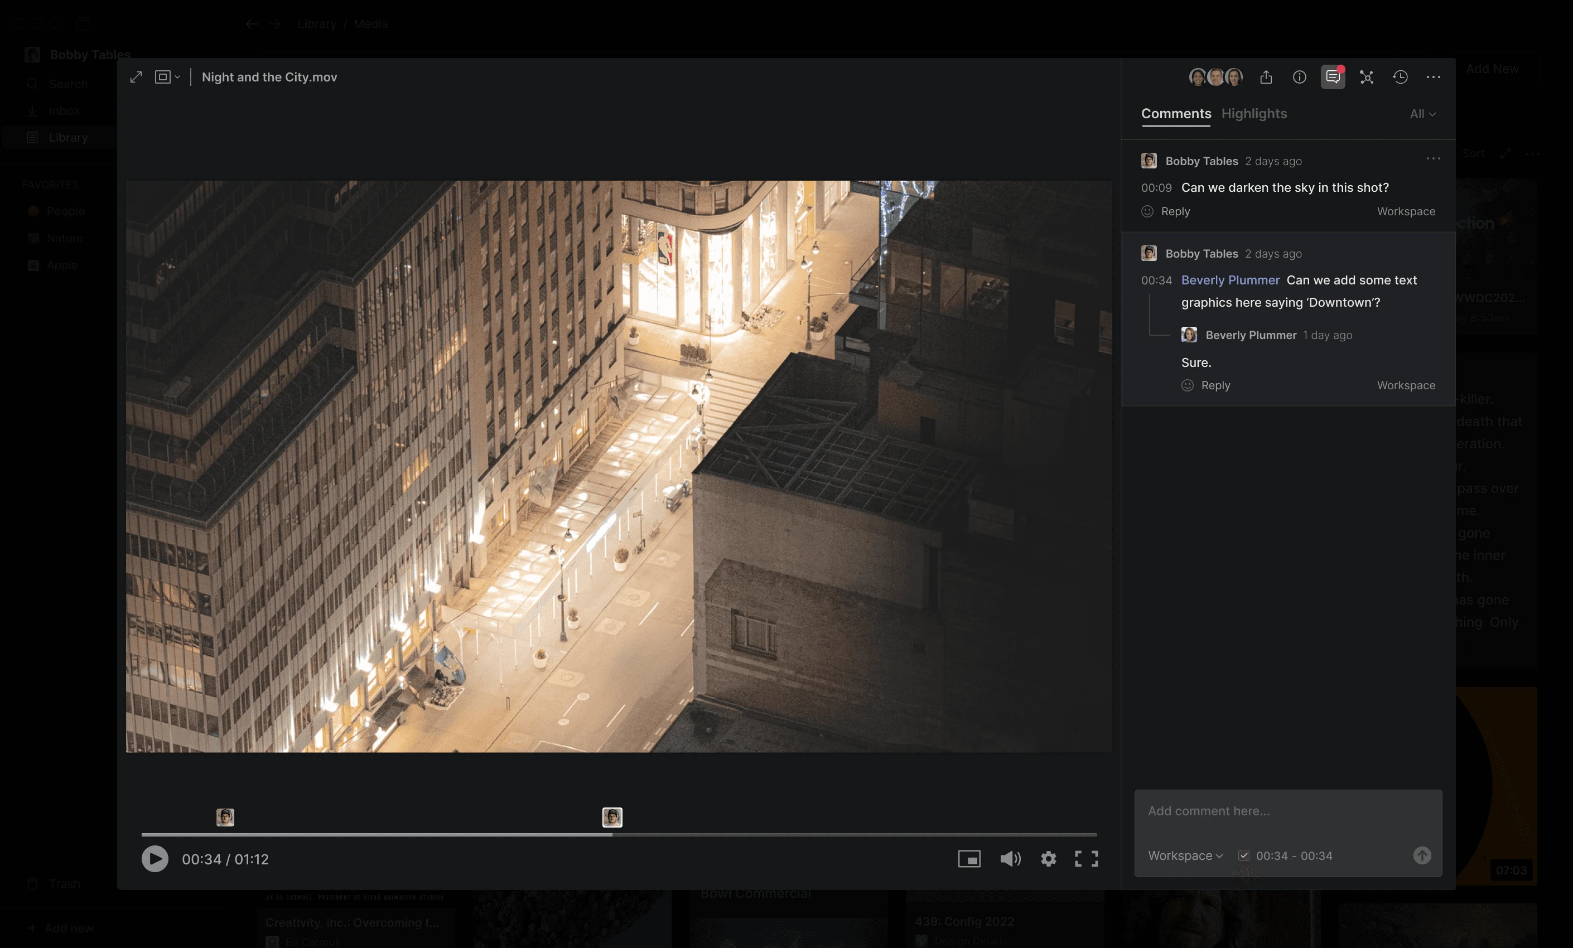1573x948 pixels.
Task: Click the collaborator avatars group
Action: pos(1215,78)
